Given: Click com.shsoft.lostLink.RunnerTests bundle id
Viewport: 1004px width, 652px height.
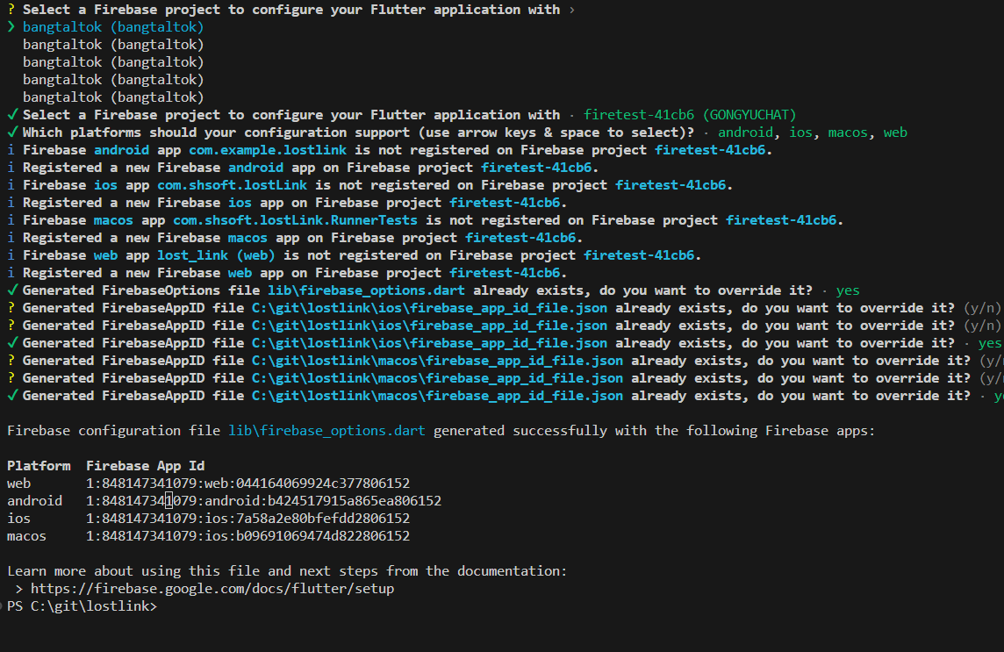Looking at the screenshot, I should 295,220.
